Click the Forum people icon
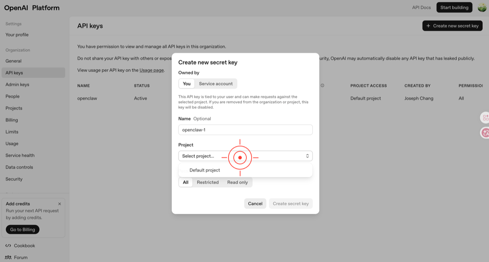 pos(8,257)
